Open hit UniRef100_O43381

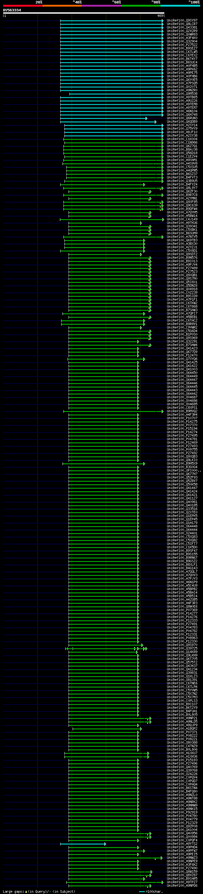(182, 27)
